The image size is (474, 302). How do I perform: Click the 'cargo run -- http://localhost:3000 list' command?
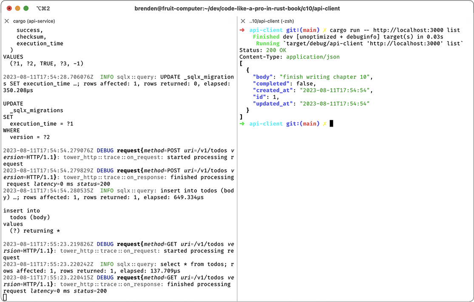click(395, 30)
